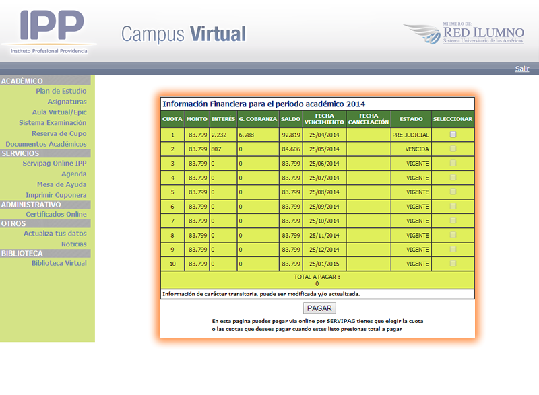Check the box for cuota 3
The image size is (539, 395).
[x=453, y=164]
